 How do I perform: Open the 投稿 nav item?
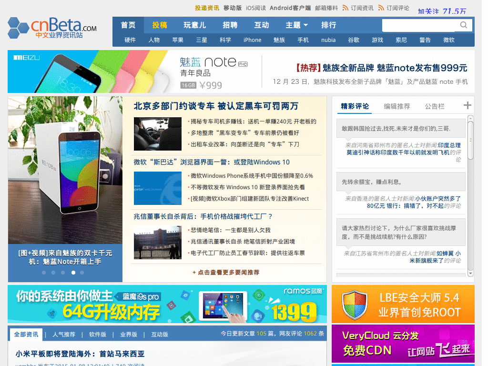(160, 25)
